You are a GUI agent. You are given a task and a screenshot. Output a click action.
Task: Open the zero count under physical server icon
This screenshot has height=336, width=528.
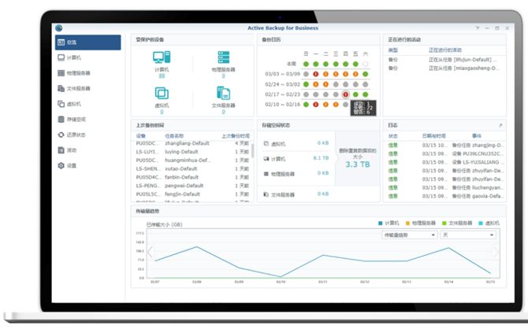click(224, 76)
